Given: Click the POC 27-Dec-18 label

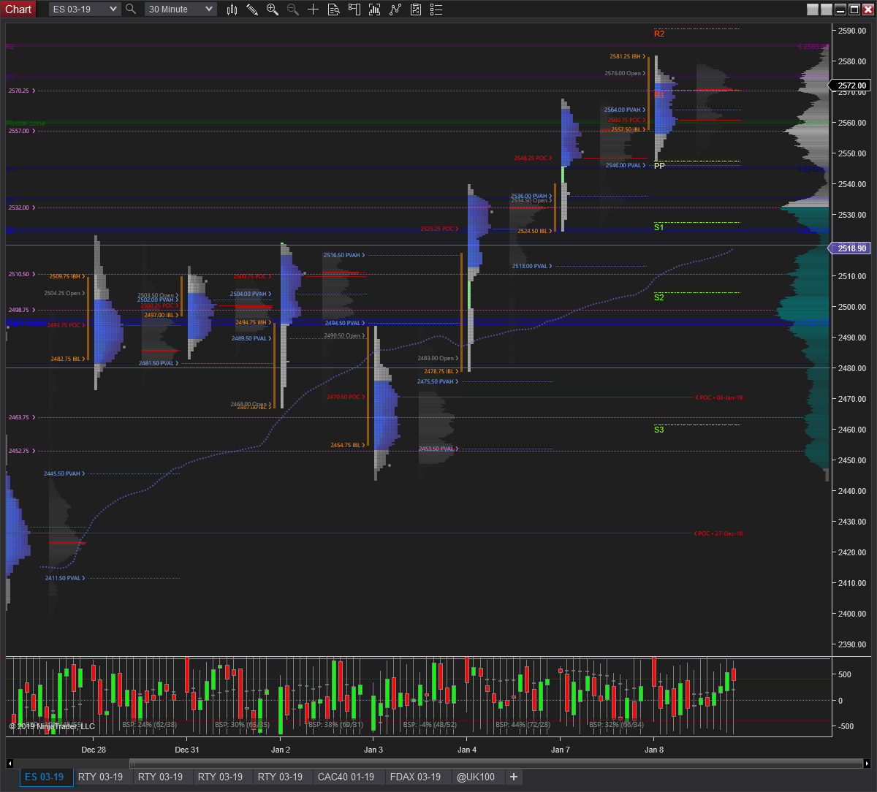Looking at the screenshot, I should point(718,533).
